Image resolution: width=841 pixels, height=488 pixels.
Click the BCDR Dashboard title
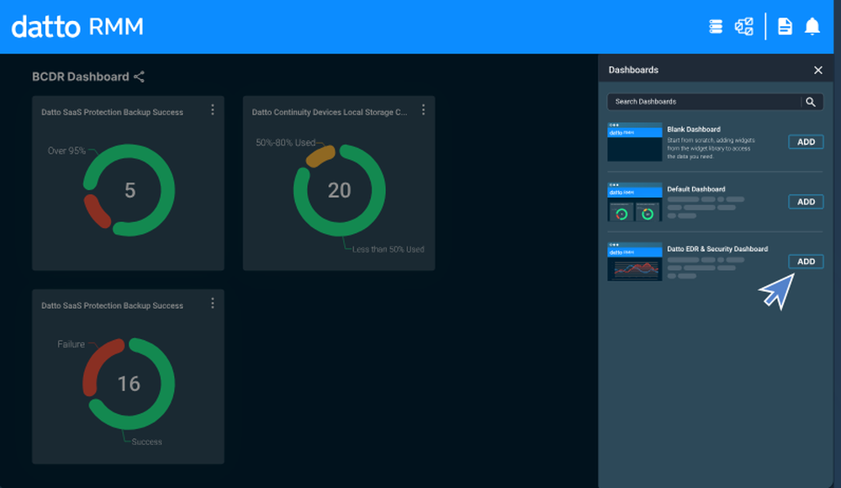pyautogui.click(x=81, y=77)
